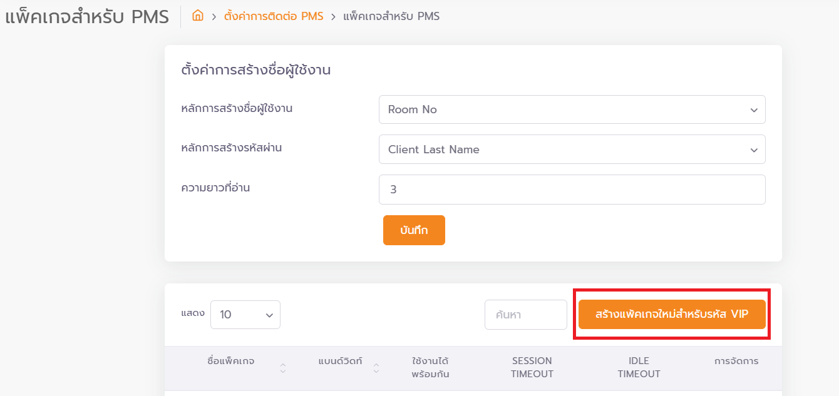Image resolution: width=839 pixels, height=396 pixels.
Task: Click the large แพ็คเกจสำหรับ PMS page title
Action: pyautogui.click(x=87, y=17)
